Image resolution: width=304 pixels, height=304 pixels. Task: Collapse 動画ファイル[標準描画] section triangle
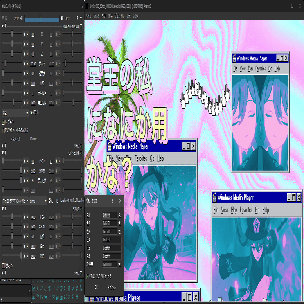[x=2, y=25]
